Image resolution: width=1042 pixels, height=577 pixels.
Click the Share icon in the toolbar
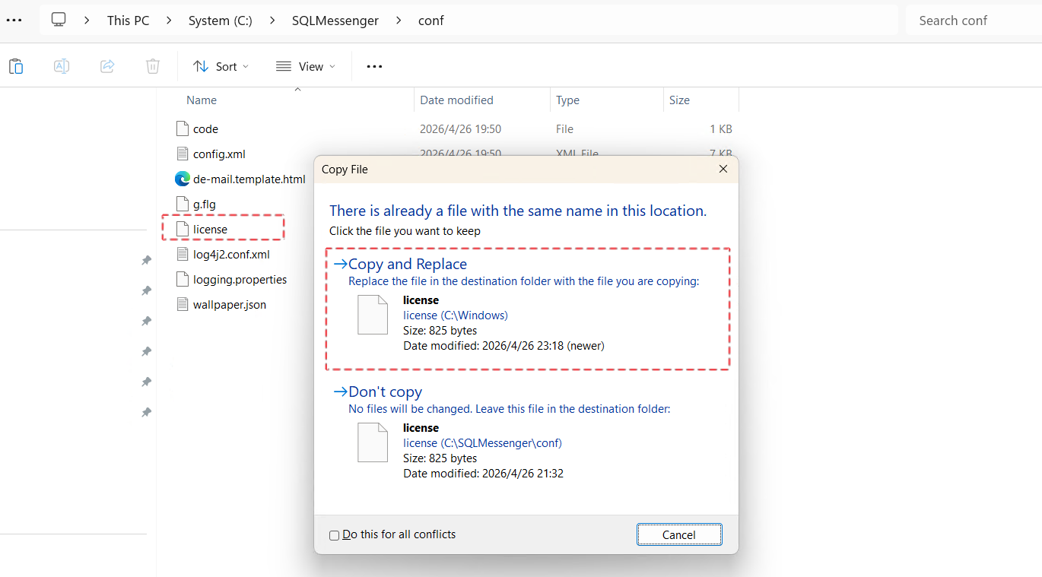[106, 66]
